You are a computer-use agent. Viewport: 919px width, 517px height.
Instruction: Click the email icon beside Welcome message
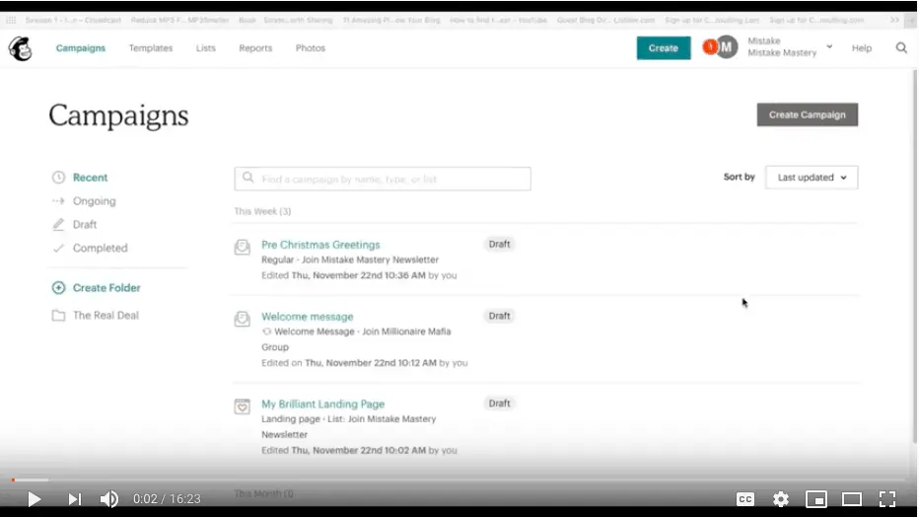pos(242,319)
